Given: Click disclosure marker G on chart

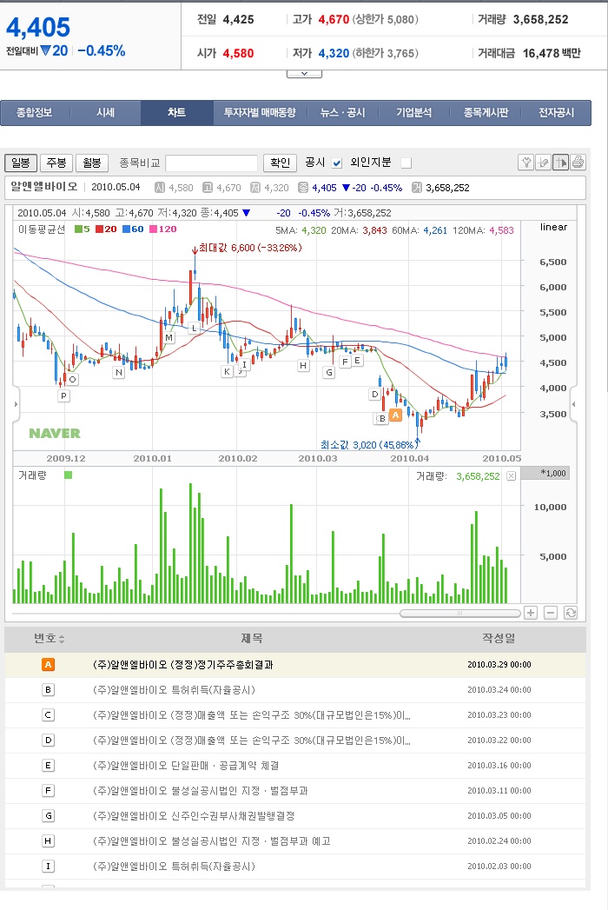Looking at the screenshot, I should (329, 373).
